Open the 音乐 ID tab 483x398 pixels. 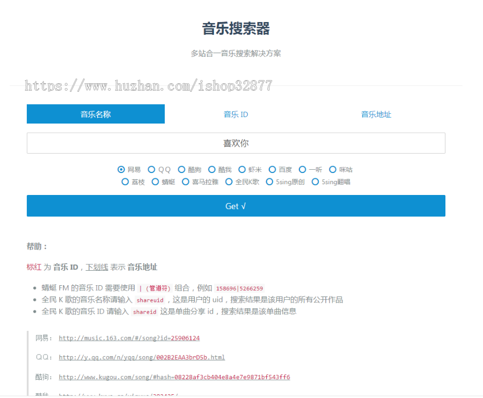[x=236, y=114]
